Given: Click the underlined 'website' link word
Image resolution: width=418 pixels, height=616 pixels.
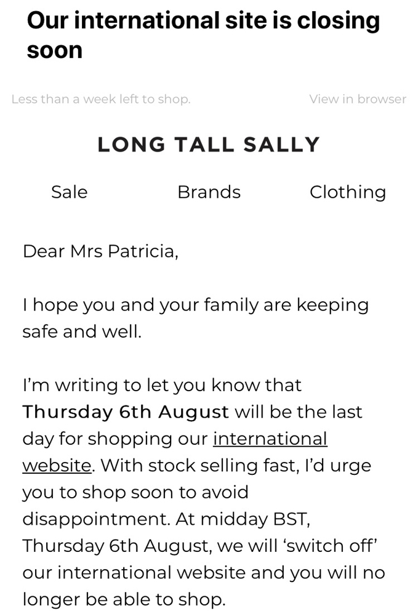Looking at the screenshot, I should tap(57, 466).
